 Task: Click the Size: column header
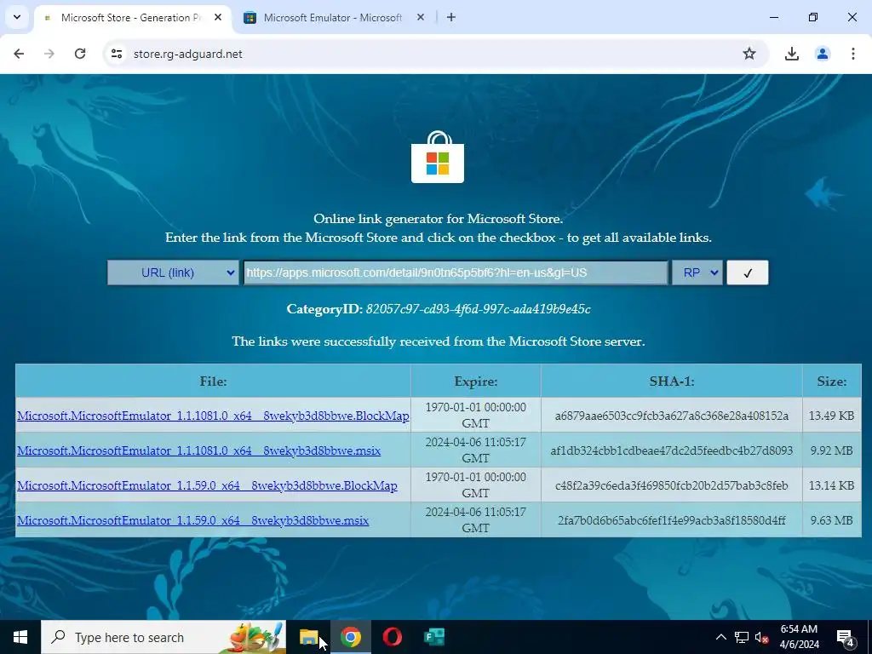point(831,381)
